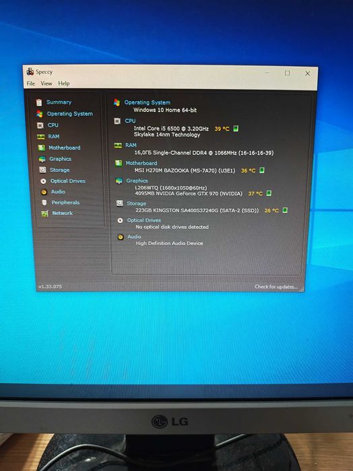
Task: Click the Motherboard heading link in summary
Action: tap(141, 164)
